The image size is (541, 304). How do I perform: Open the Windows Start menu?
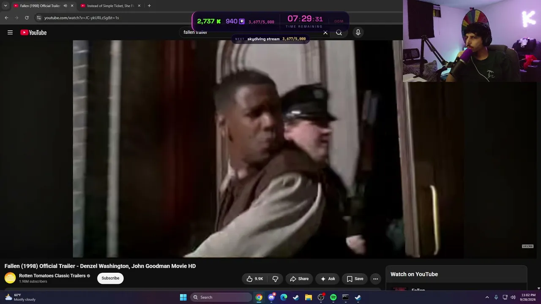coord(183,297)
